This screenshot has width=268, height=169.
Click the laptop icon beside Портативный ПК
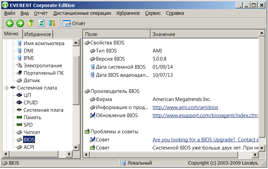tap(19, 73)
